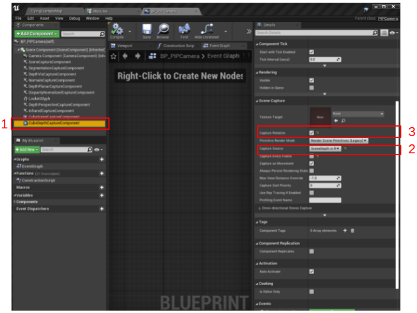Open Capture Source SceneDepth dropdown
417x313 pixels.
tap(325, 149)
